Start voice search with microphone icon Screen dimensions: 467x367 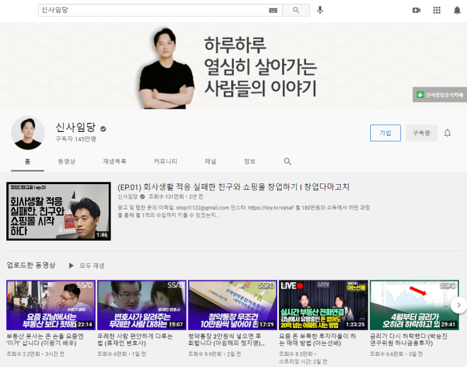320,10
